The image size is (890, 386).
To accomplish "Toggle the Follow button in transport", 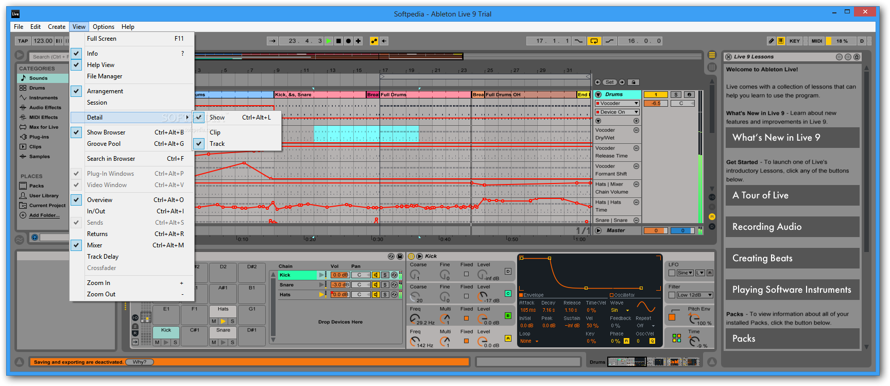I will tap(272, 41).
